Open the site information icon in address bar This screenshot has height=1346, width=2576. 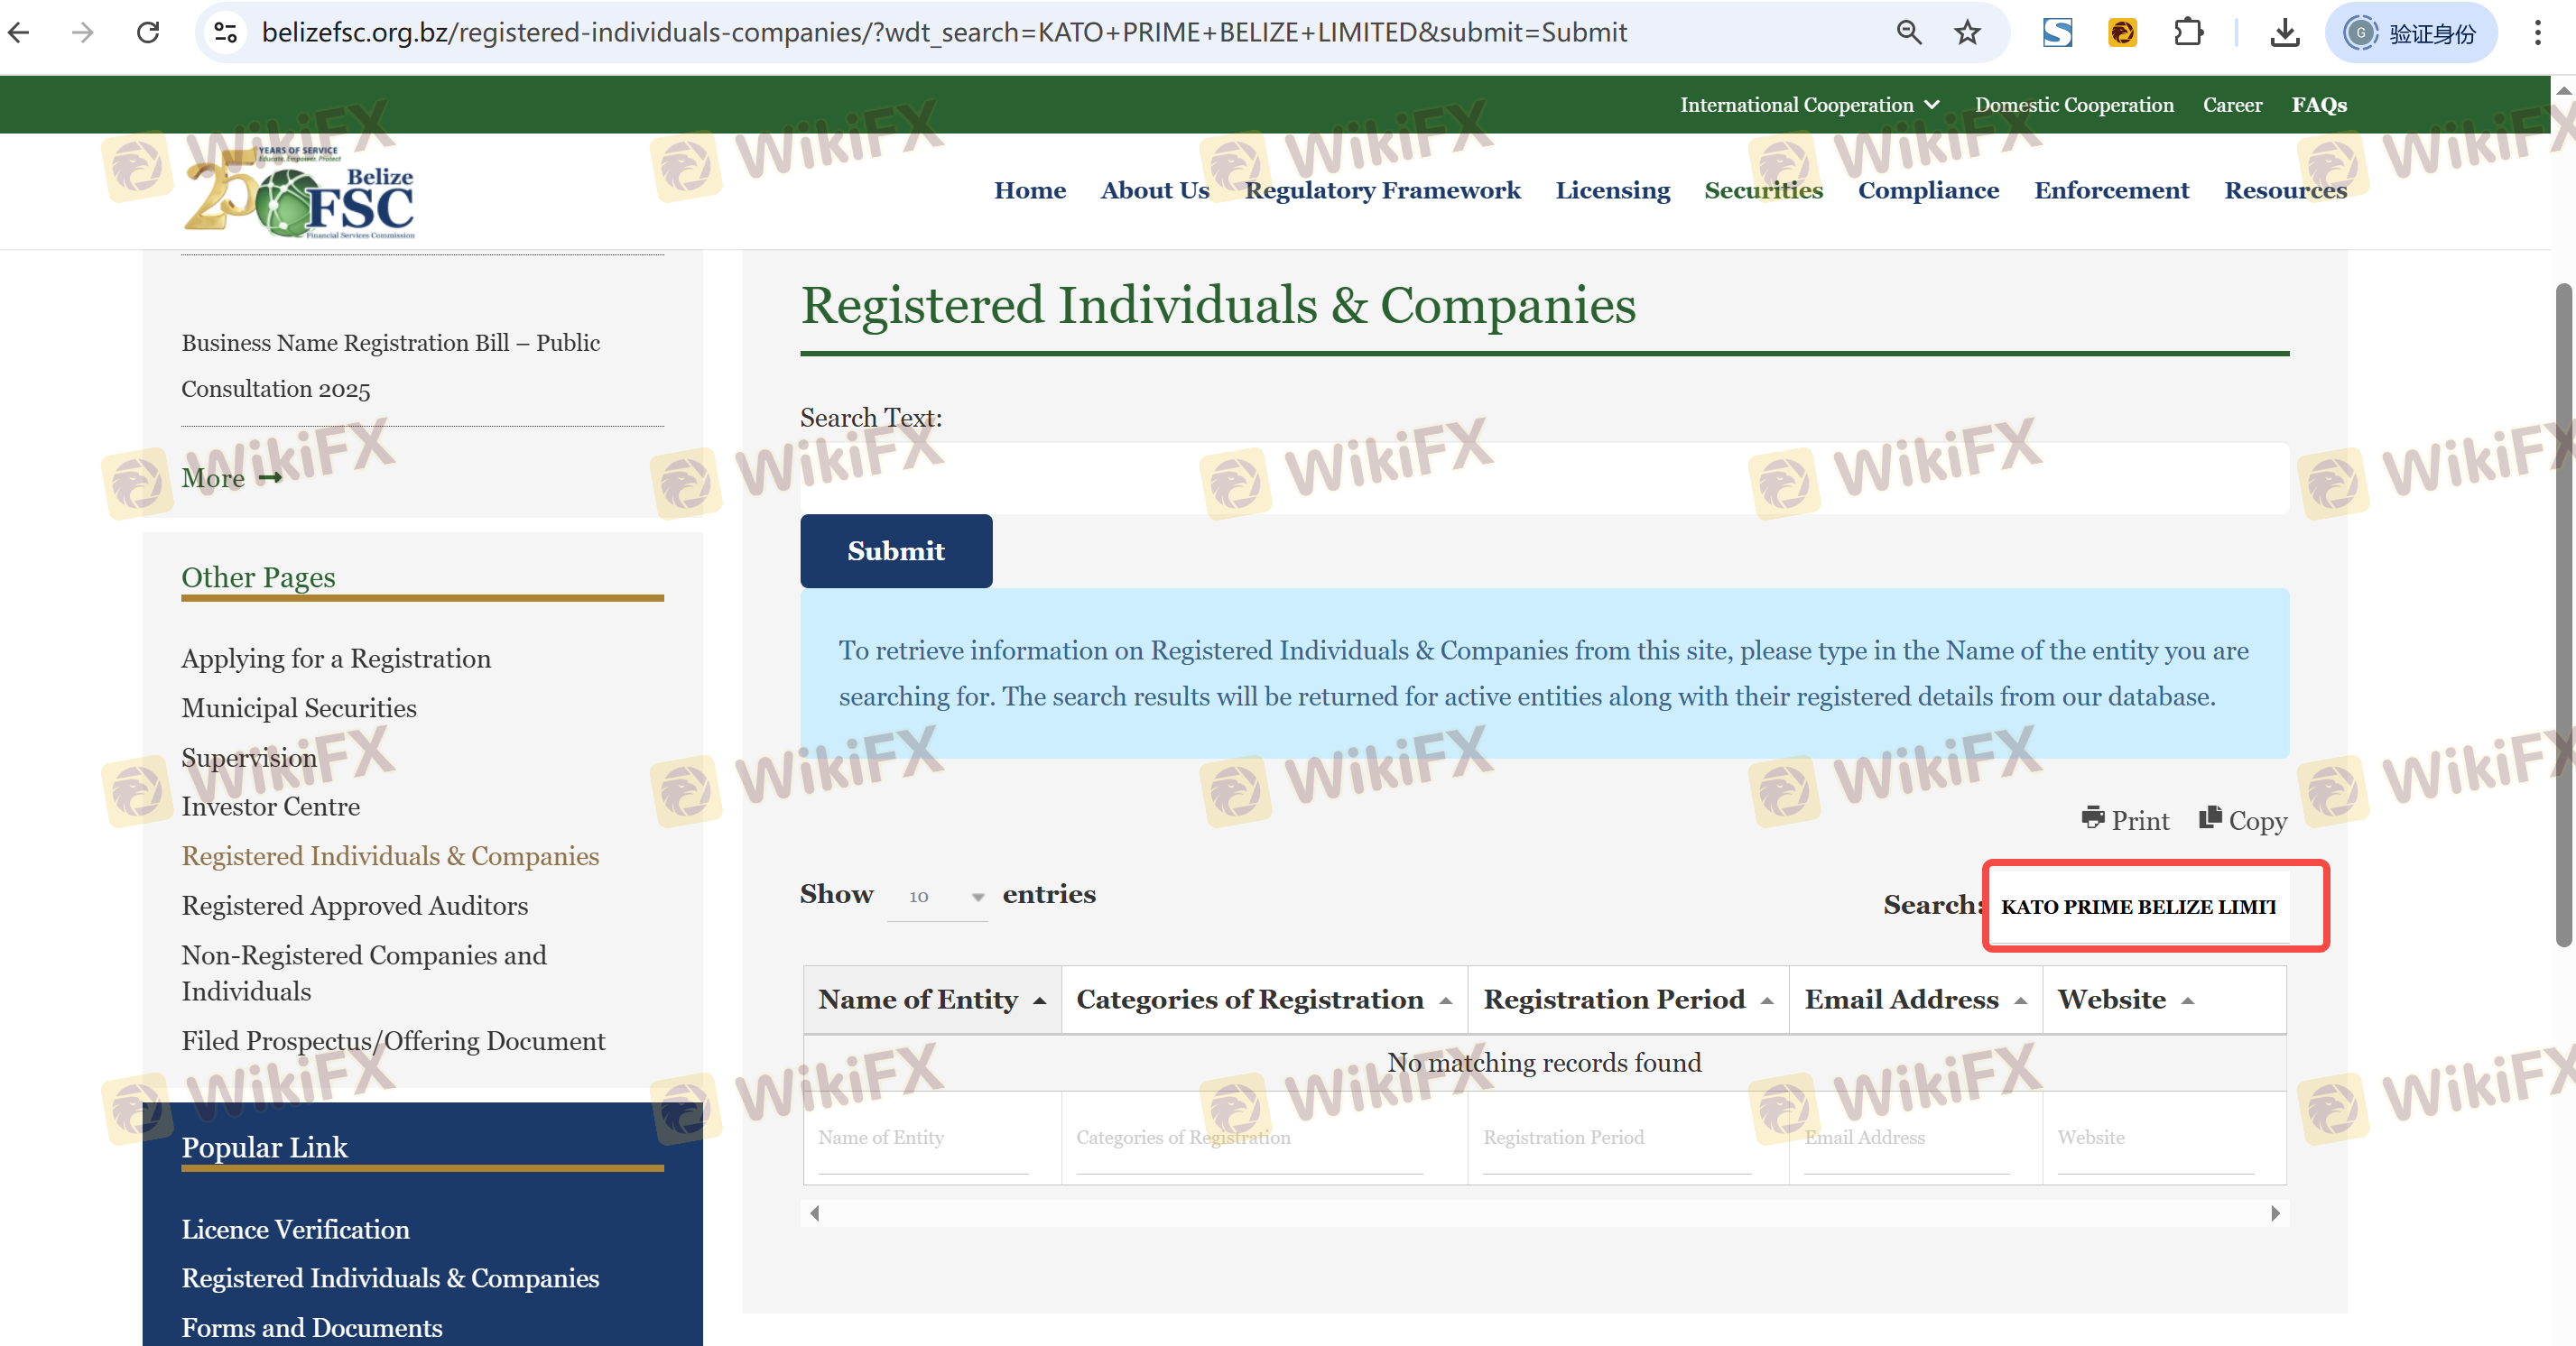(226, 33)
